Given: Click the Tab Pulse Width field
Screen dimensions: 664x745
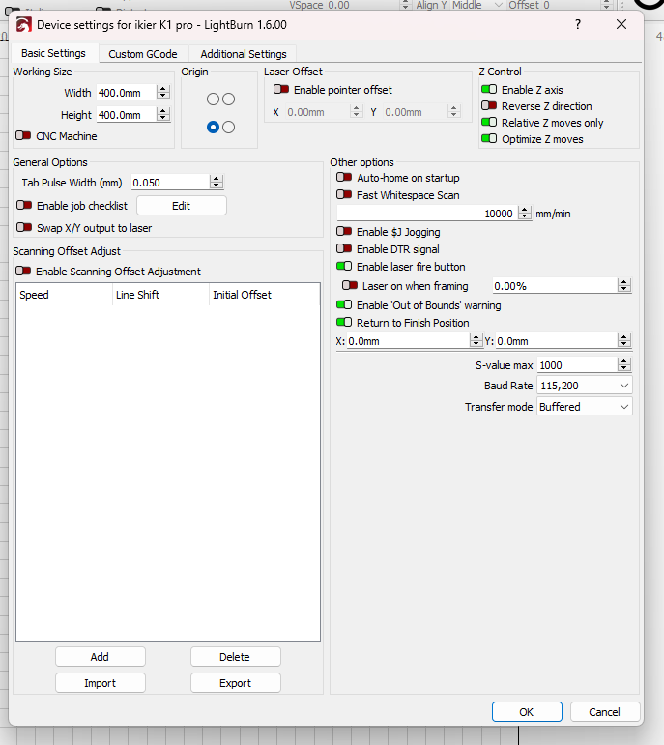Looking at the screenshot, I should coord(170,183).
